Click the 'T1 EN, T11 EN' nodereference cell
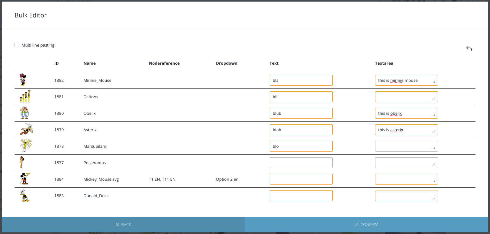The height and width of the screenshot is (234, 490). (162, 179)
